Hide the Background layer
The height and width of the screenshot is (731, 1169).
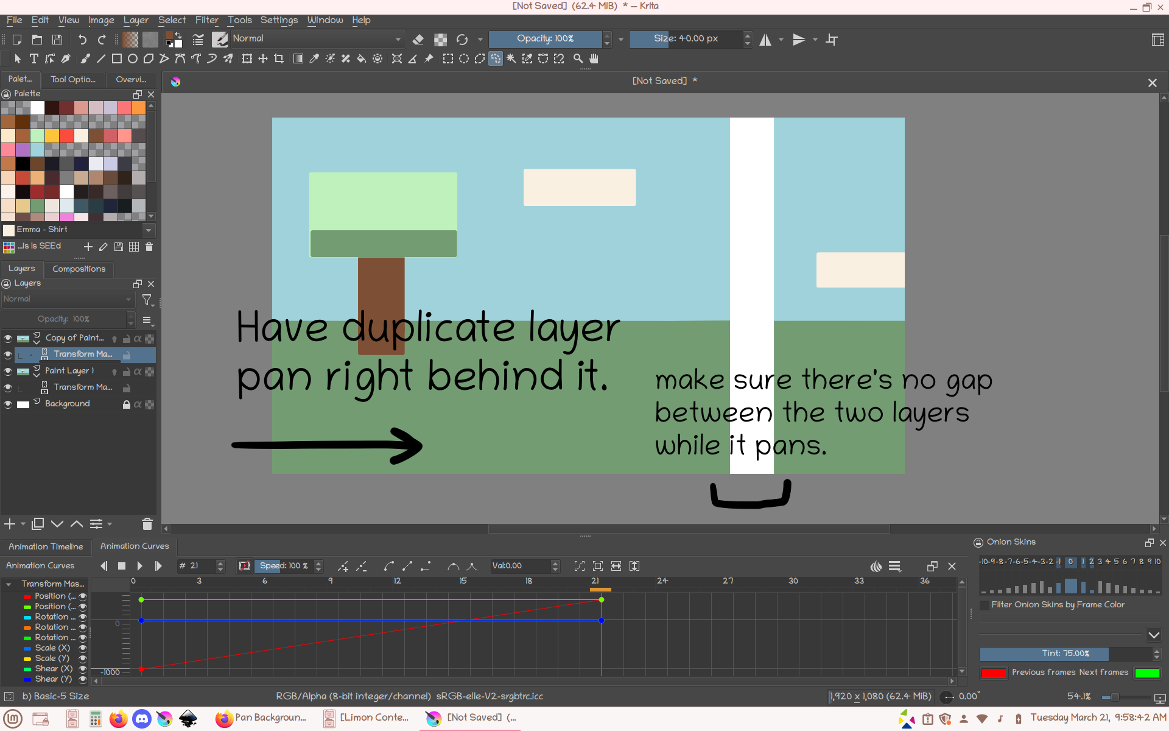(8, 404)
